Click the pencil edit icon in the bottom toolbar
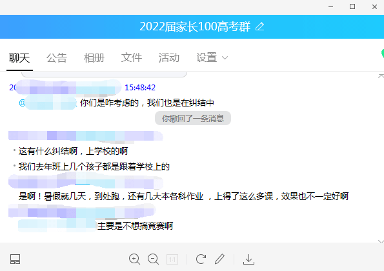The width and height of the screenshot is (384, 271). tap(219, 259)
